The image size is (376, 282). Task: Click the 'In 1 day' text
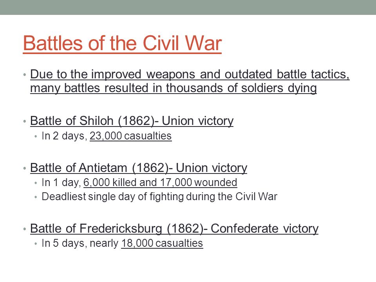(60, 183)
